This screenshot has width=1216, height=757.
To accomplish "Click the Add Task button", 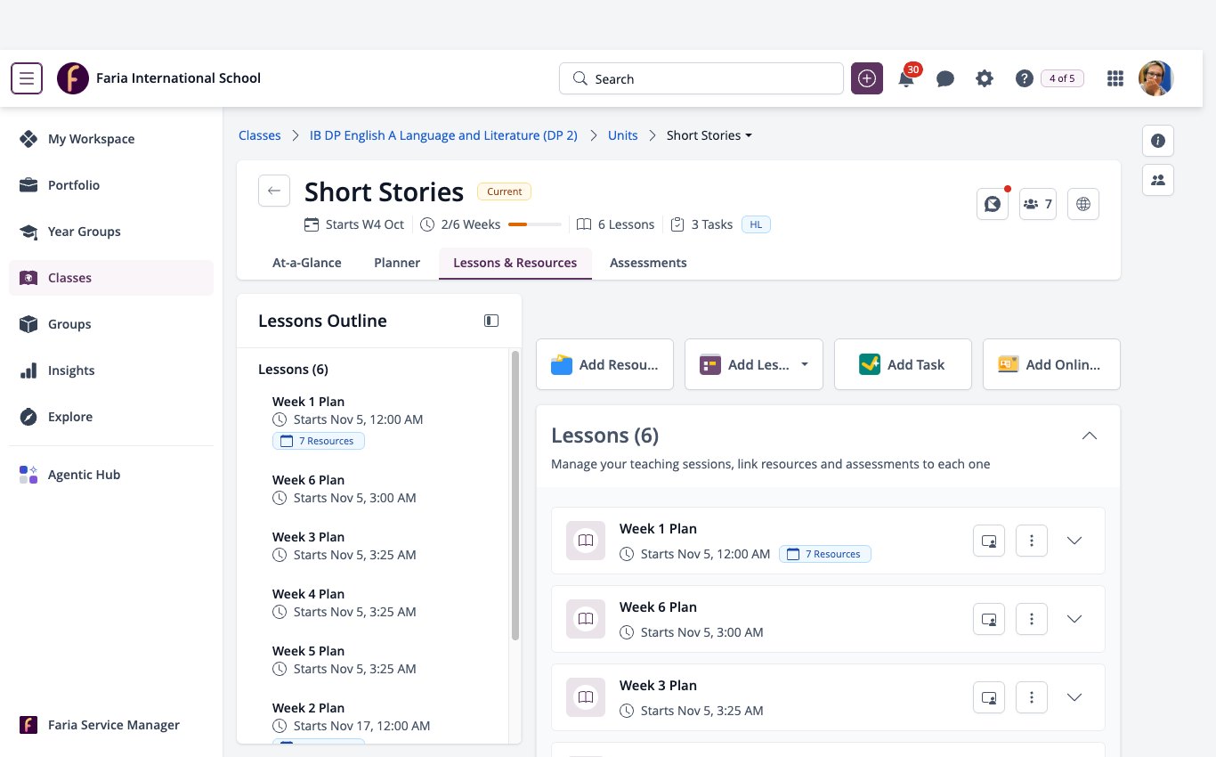I will click(x=903, y=364).
